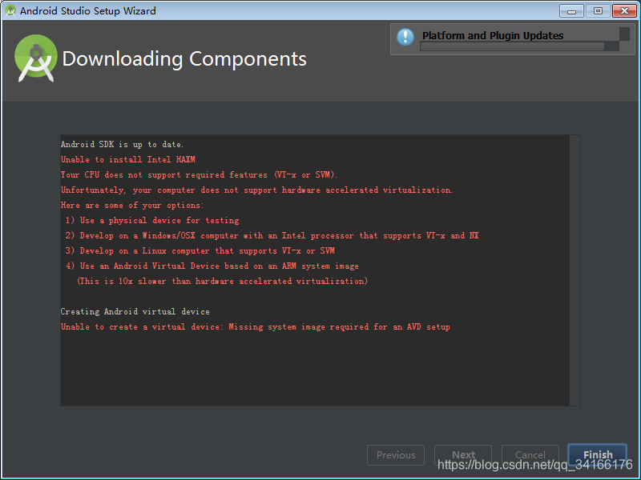Click the Cancel button
The image size is (641, 480).
pyautogui.click(x=530, y=455)
